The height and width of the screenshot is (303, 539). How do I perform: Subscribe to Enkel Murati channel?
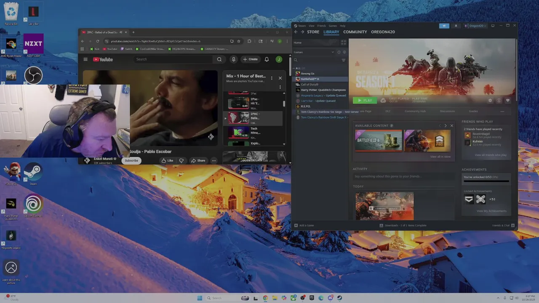coord(131,160)
